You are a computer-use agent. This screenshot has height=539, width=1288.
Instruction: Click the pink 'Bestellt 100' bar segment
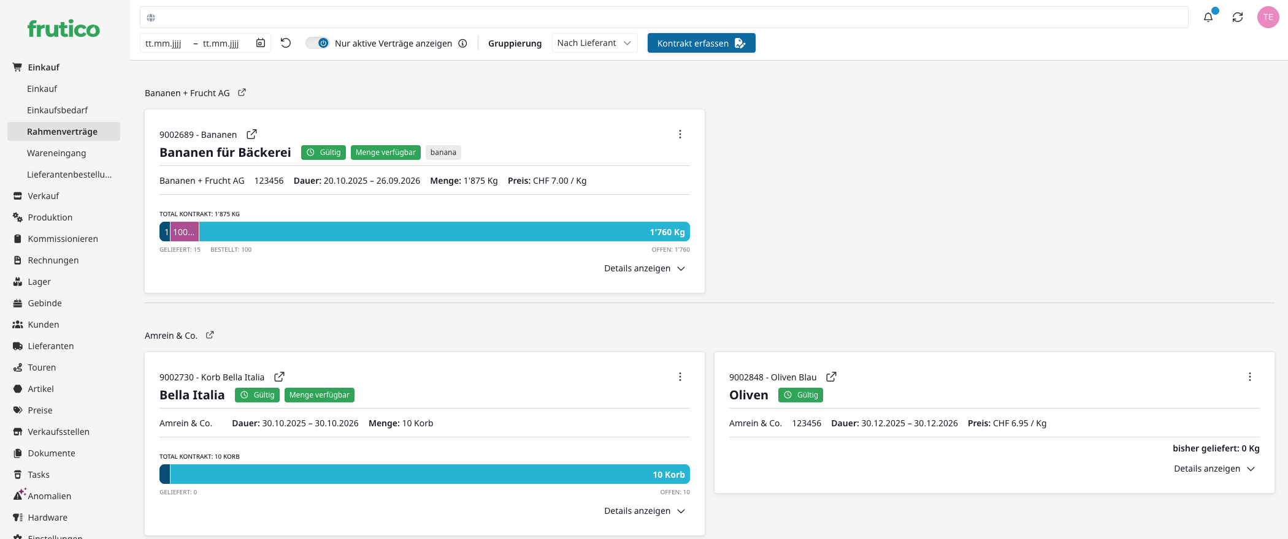point(185,232)
